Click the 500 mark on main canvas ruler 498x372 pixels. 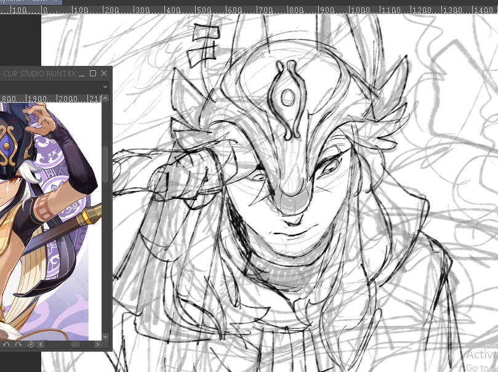coord(203,10)
